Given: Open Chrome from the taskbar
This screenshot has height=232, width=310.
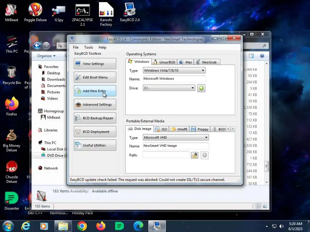Looking at the screenshot, I should click(82, 226).
